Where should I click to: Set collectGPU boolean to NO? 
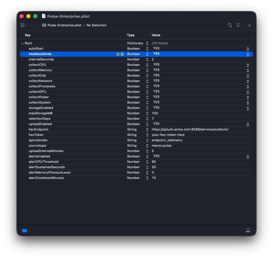point(248,92)
